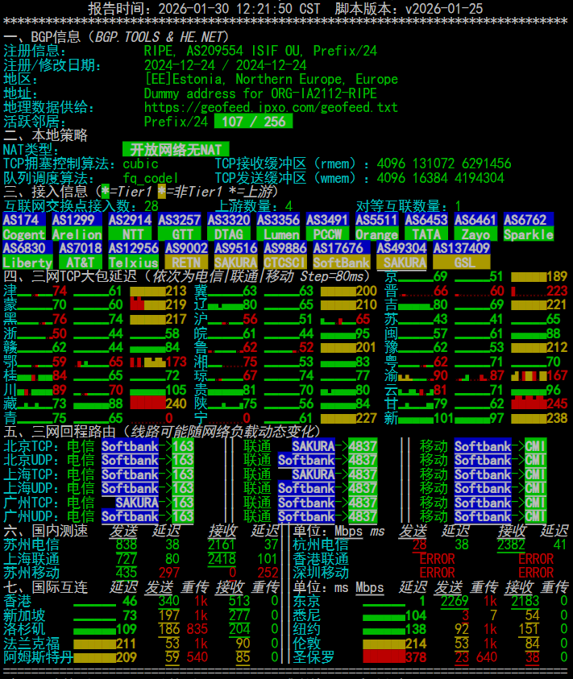Viewport: 573px width, 679px height.
Task: Select the Sparkle label
Action: [x=529, y=234]
